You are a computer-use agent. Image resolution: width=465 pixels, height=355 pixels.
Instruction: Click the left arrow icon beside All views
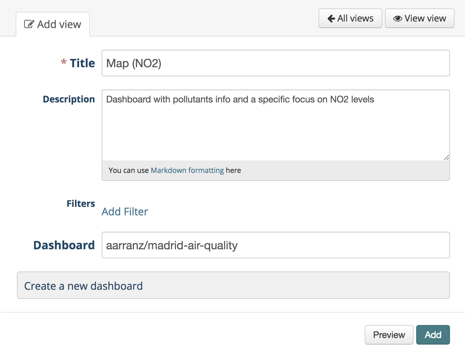(331, 19)
